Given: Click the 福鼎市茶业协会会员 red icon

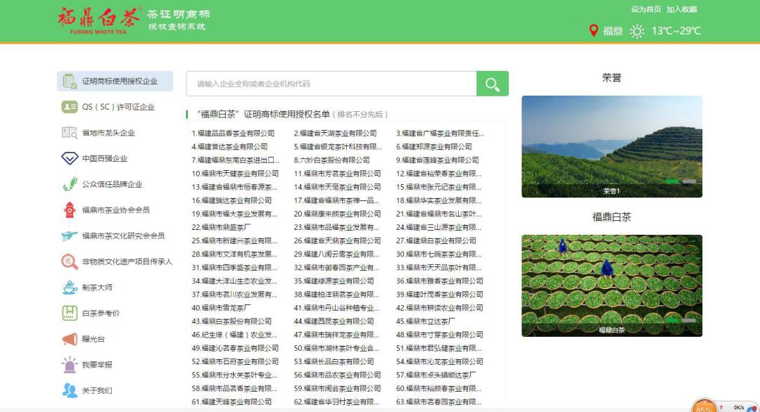Looking at the screenshot, I should click(x=69, y=210).
